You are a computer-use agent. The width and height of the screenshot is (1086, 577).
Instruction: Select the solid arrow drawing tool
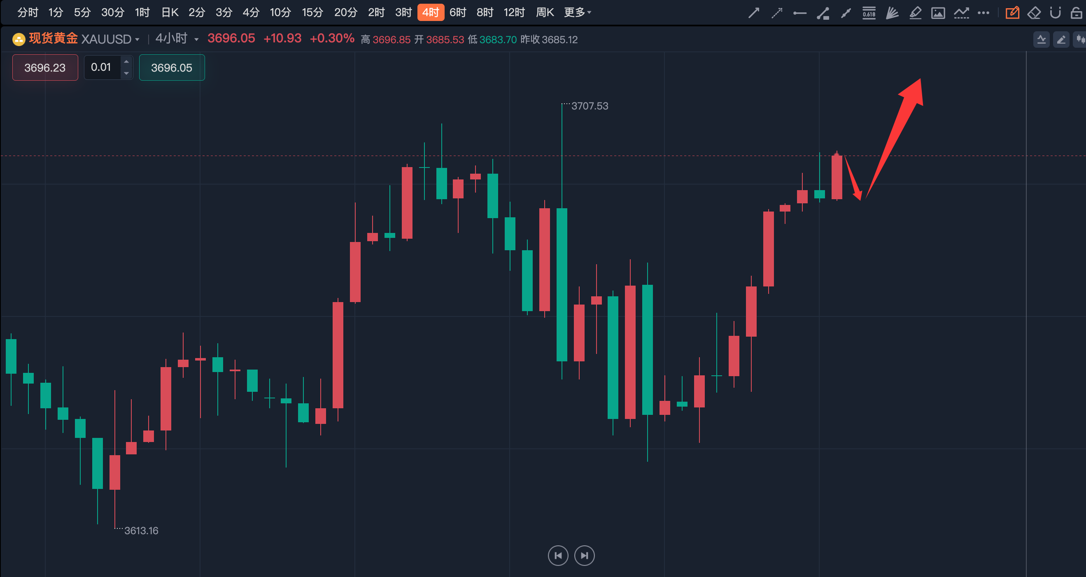point(754,13)
